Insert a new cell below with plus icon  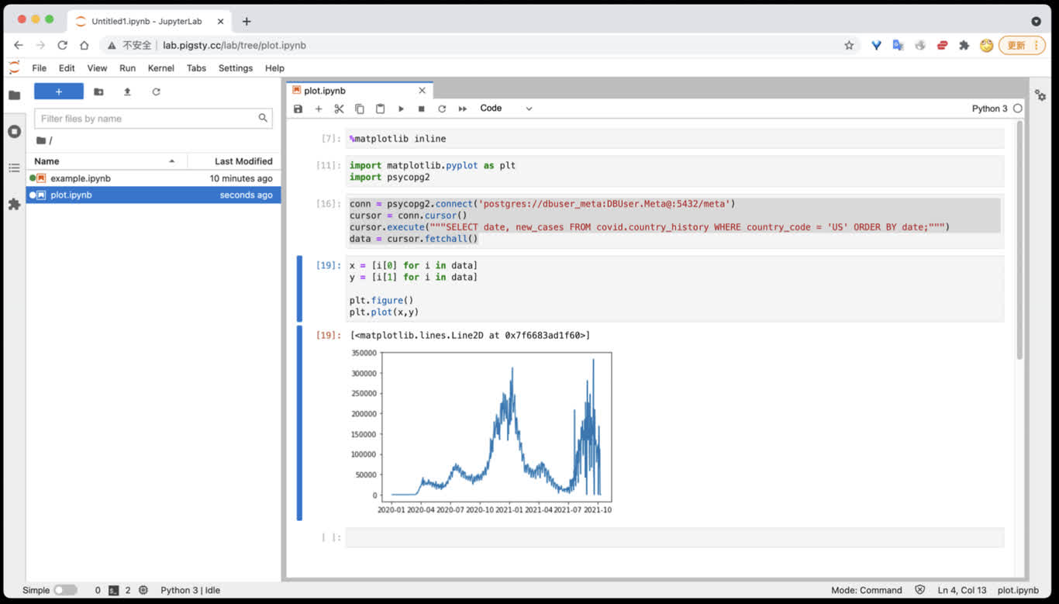point(319,109)
